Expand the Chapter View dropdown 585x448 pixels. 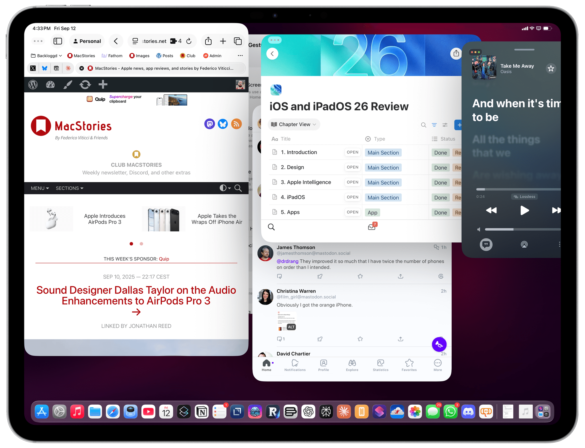[294, 124]
